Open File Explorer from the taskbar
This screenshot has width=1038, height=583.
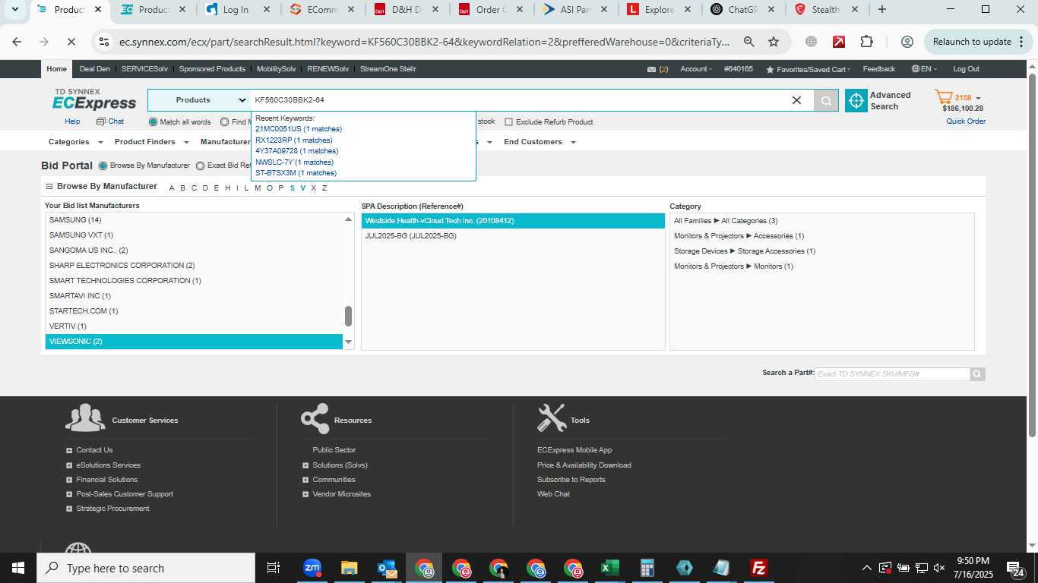[x=350, y=568]
